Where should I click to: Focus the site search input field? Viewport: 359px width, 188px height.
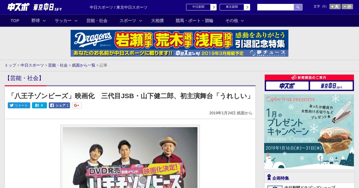(x=276, y=7)
